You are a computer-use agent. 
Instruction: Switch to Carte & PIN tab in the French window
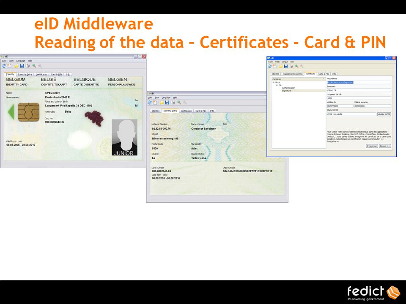[x=324, y=74]
